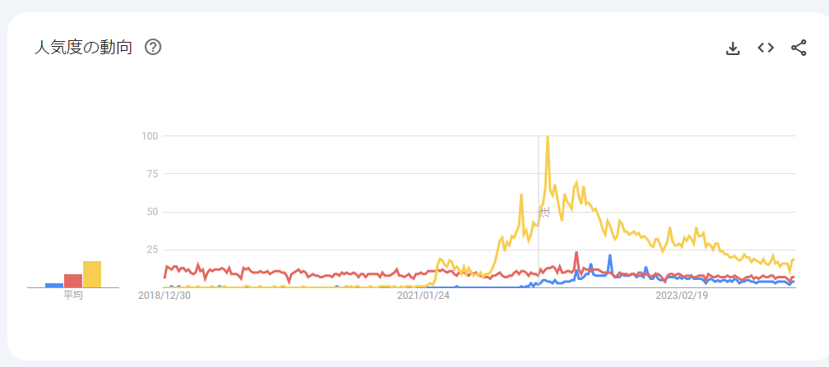Click the 2021/01/24 date label
Screen dimensions: 829x367
[423, 296]
